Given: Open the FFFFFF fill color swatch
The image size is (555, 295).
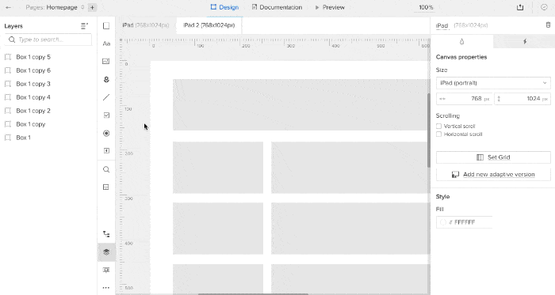Looking at the screenshot, I should (442, 222).
